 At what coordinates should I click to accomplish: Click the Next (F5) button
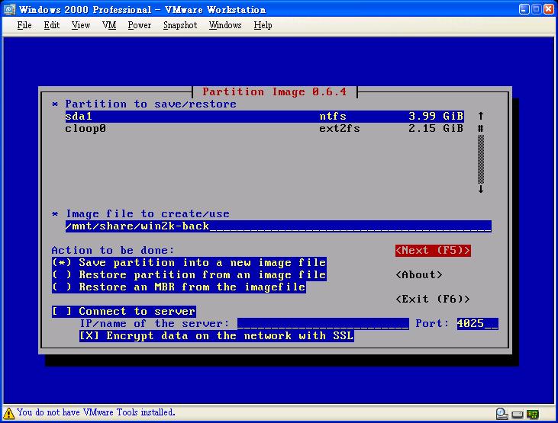pos(433,251)
